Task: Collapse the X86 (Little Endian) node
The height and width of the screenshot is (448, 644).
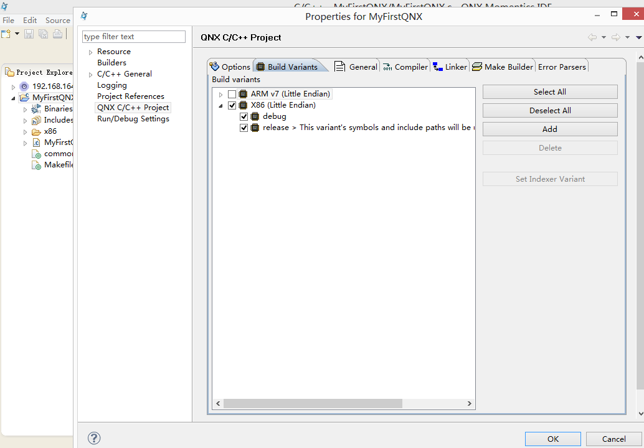Action: click(220, 106)
